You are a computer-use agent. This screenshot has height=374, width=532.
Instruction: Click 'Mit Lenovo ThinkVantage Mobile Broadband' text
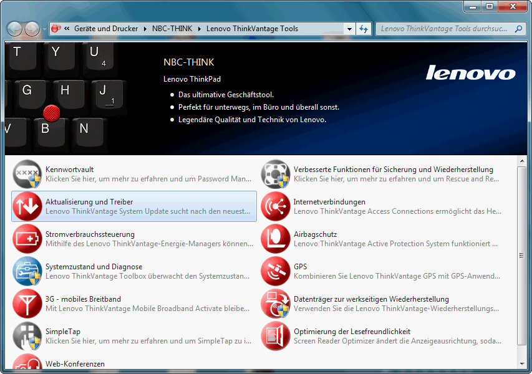pos(148,309)
